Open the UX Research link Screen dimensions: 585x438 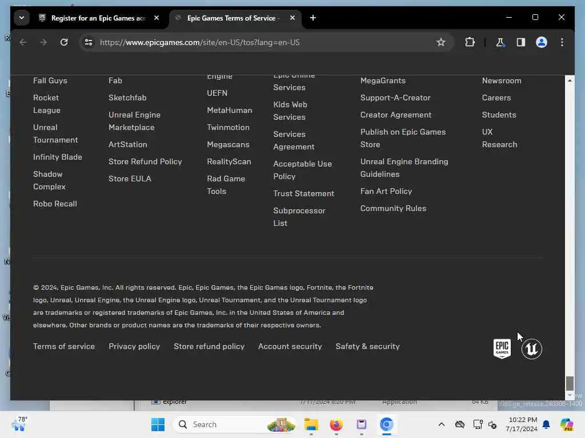pyautogui.click(x=499, y=138)
